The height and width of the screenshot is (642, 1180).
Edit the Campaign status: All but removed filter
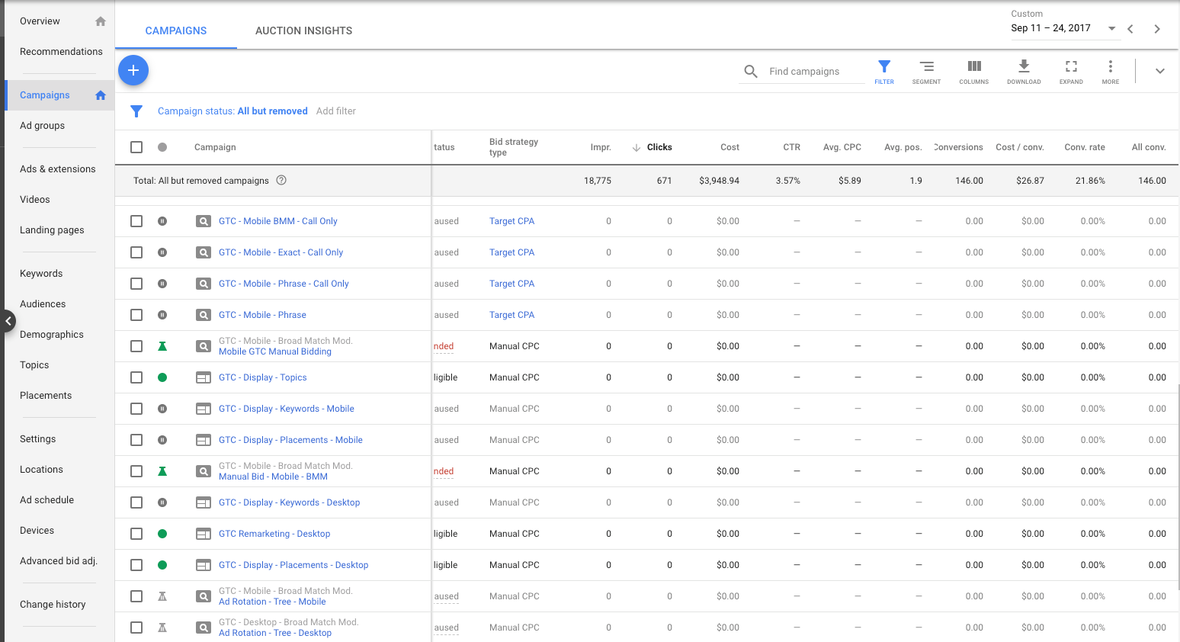[x=232, y=111]
